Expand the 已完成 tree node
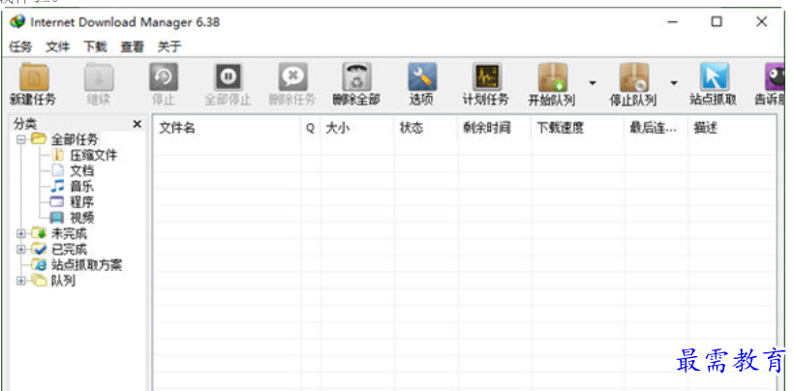The height and width of the screenshot is (391, 794). (x=21, y=250)
